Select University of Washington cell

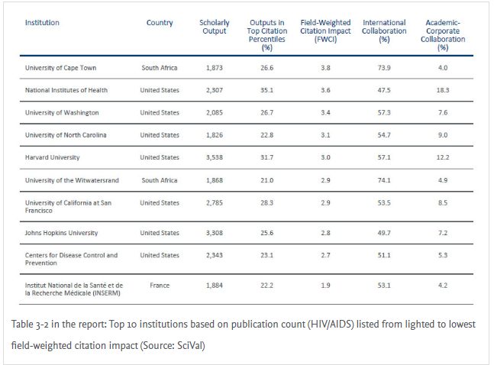coord(62,112)
